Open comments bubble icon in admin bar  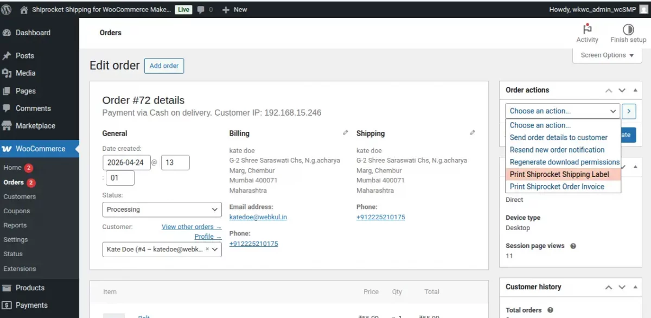pyautogui.click(x=201, y=10)
